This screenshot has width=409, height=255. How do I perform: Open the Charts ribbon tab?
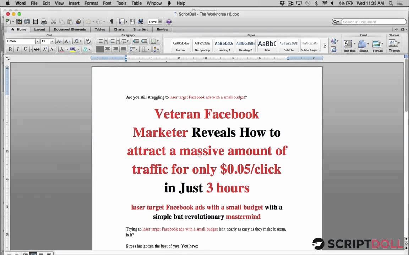tap(119, 29)
